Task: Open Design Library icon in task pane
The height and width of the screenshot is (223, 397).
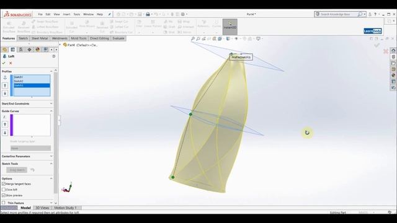Action: point(393,57)
